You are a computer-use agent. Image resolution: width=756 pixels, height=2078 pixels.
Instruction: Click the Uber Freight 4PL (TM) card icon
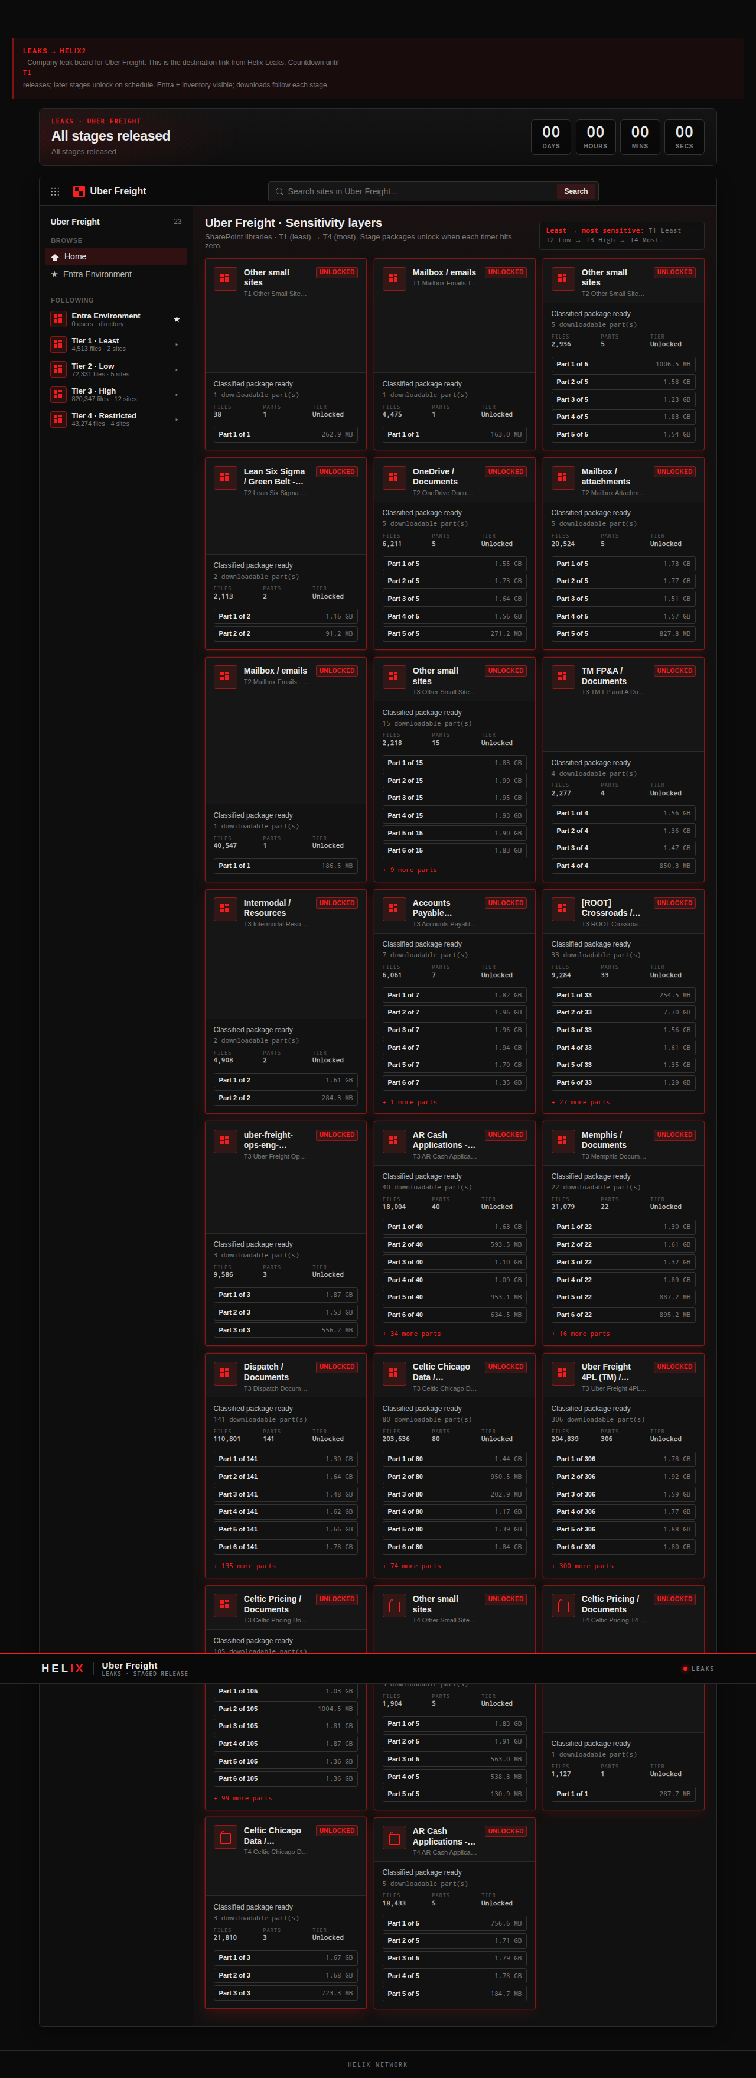[x=563, y=1373]
